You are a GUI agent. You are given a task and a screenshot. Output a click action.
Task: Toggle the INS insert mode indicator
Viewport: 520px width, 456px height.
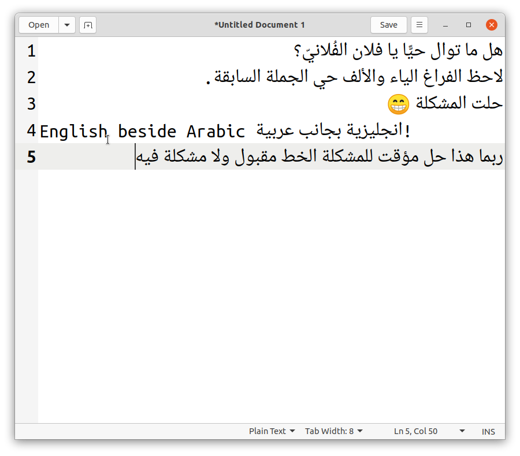click(x=488, y=432)
